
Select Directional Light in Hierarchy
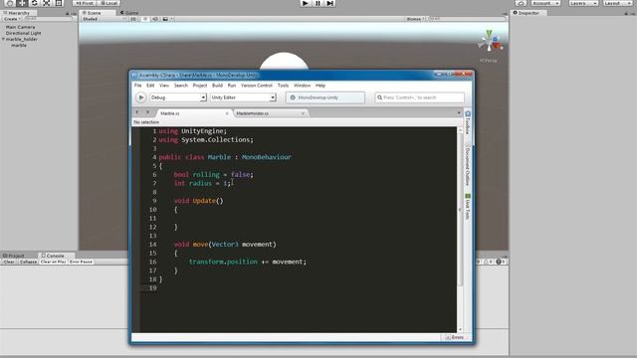[23, 33]
